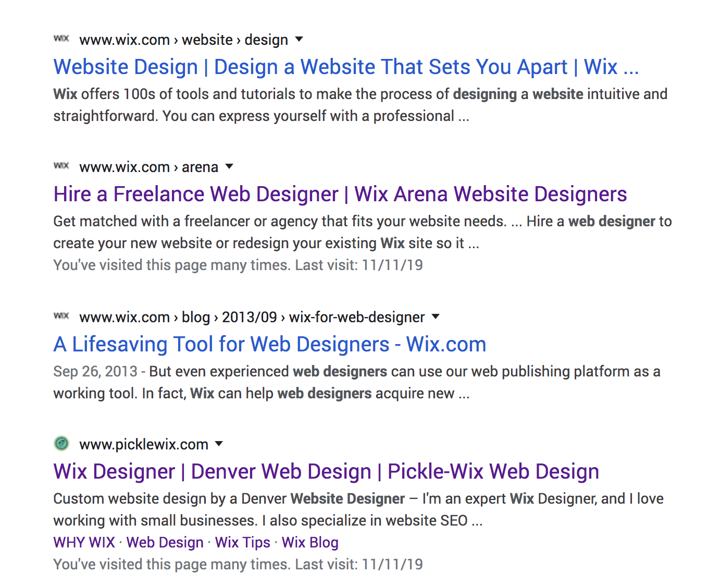Screen dimensions: 720x585
Task: Open 'Wix Designer | Denver Web Design' result
Action: click(x=326, y=472)
